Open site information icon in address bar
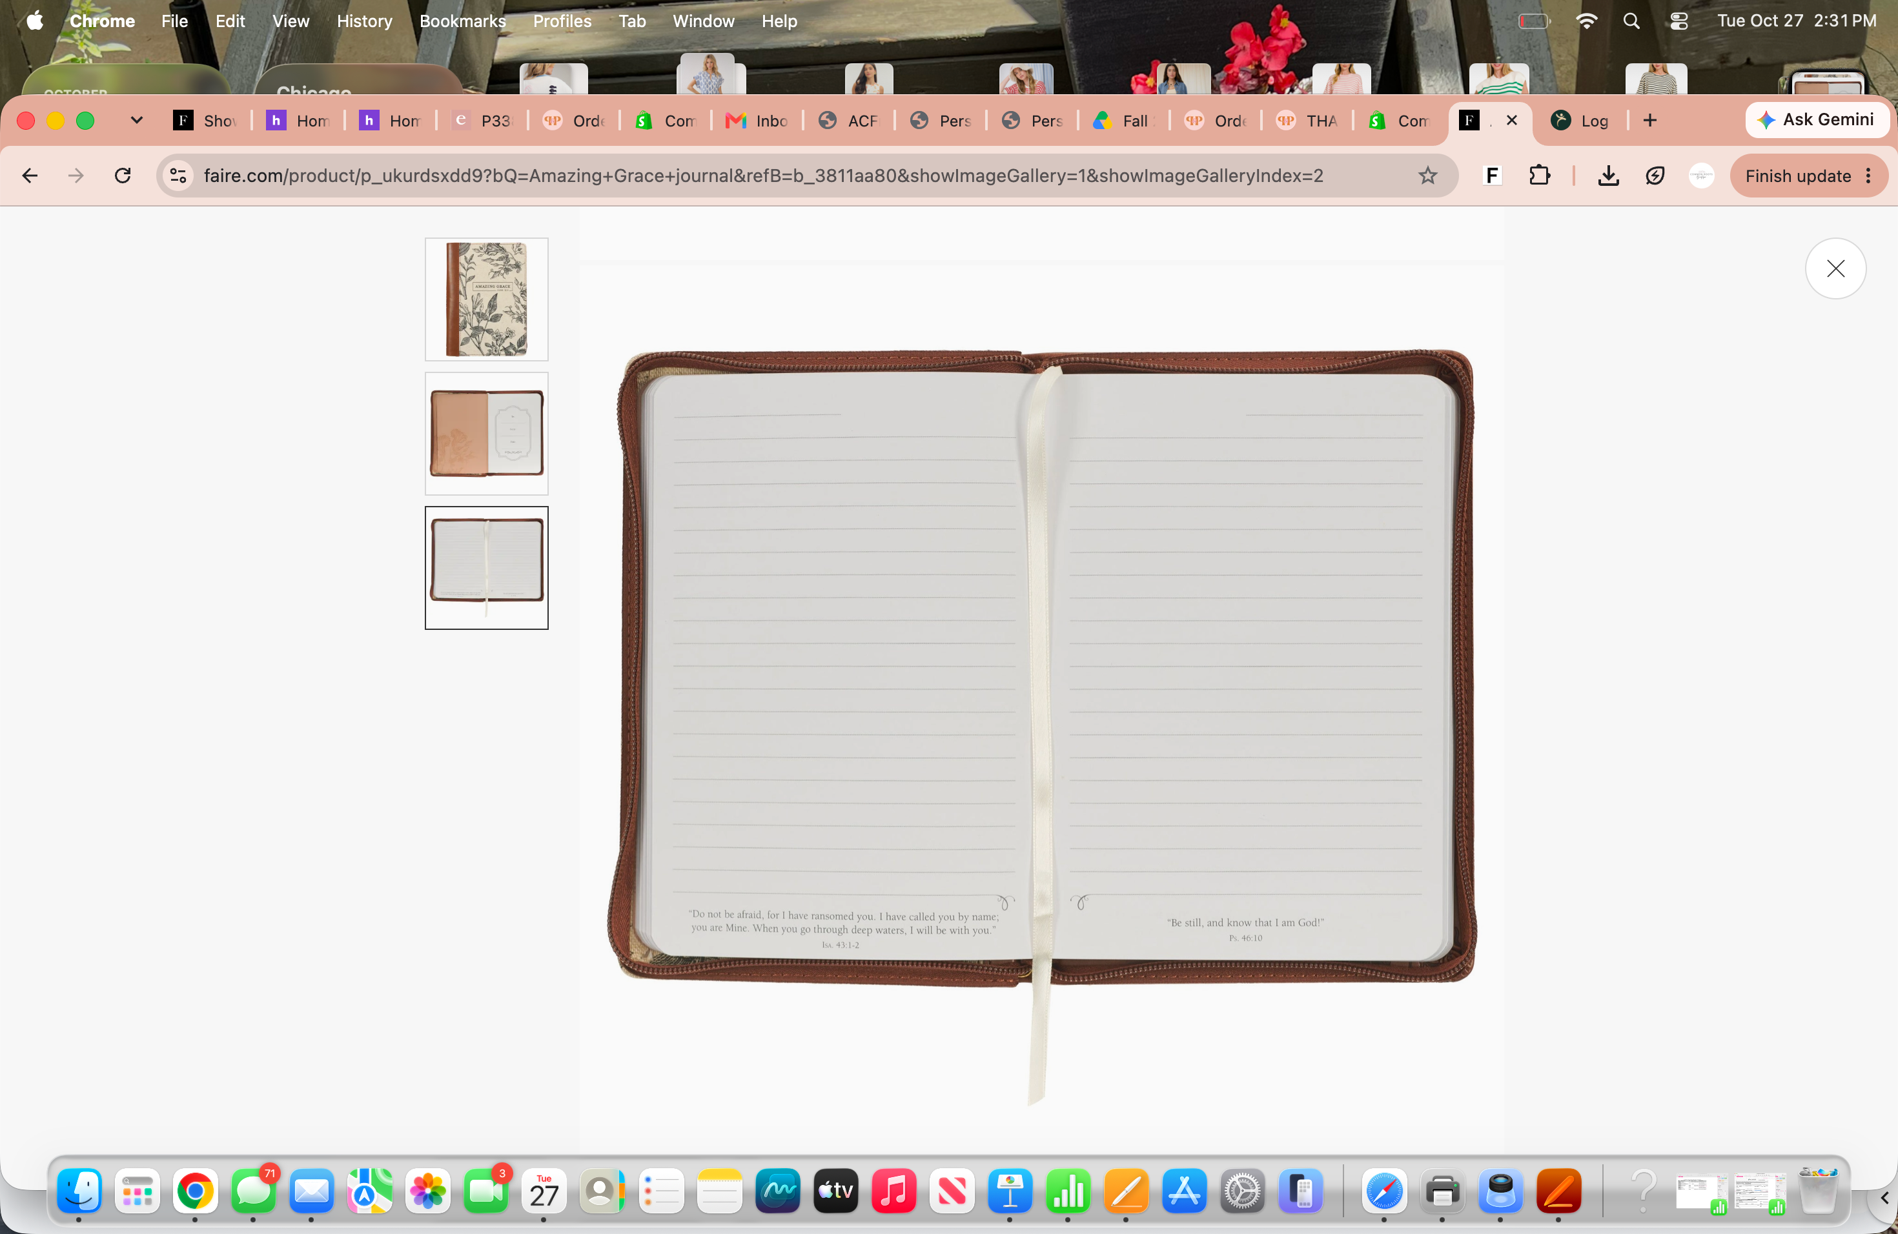 (x=179, y=176)
